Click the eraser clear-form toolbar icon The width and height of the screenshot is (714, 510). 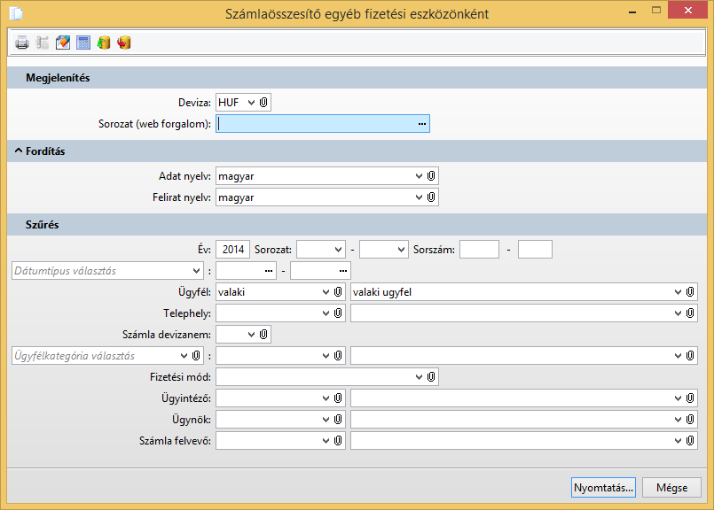[63, 42]
